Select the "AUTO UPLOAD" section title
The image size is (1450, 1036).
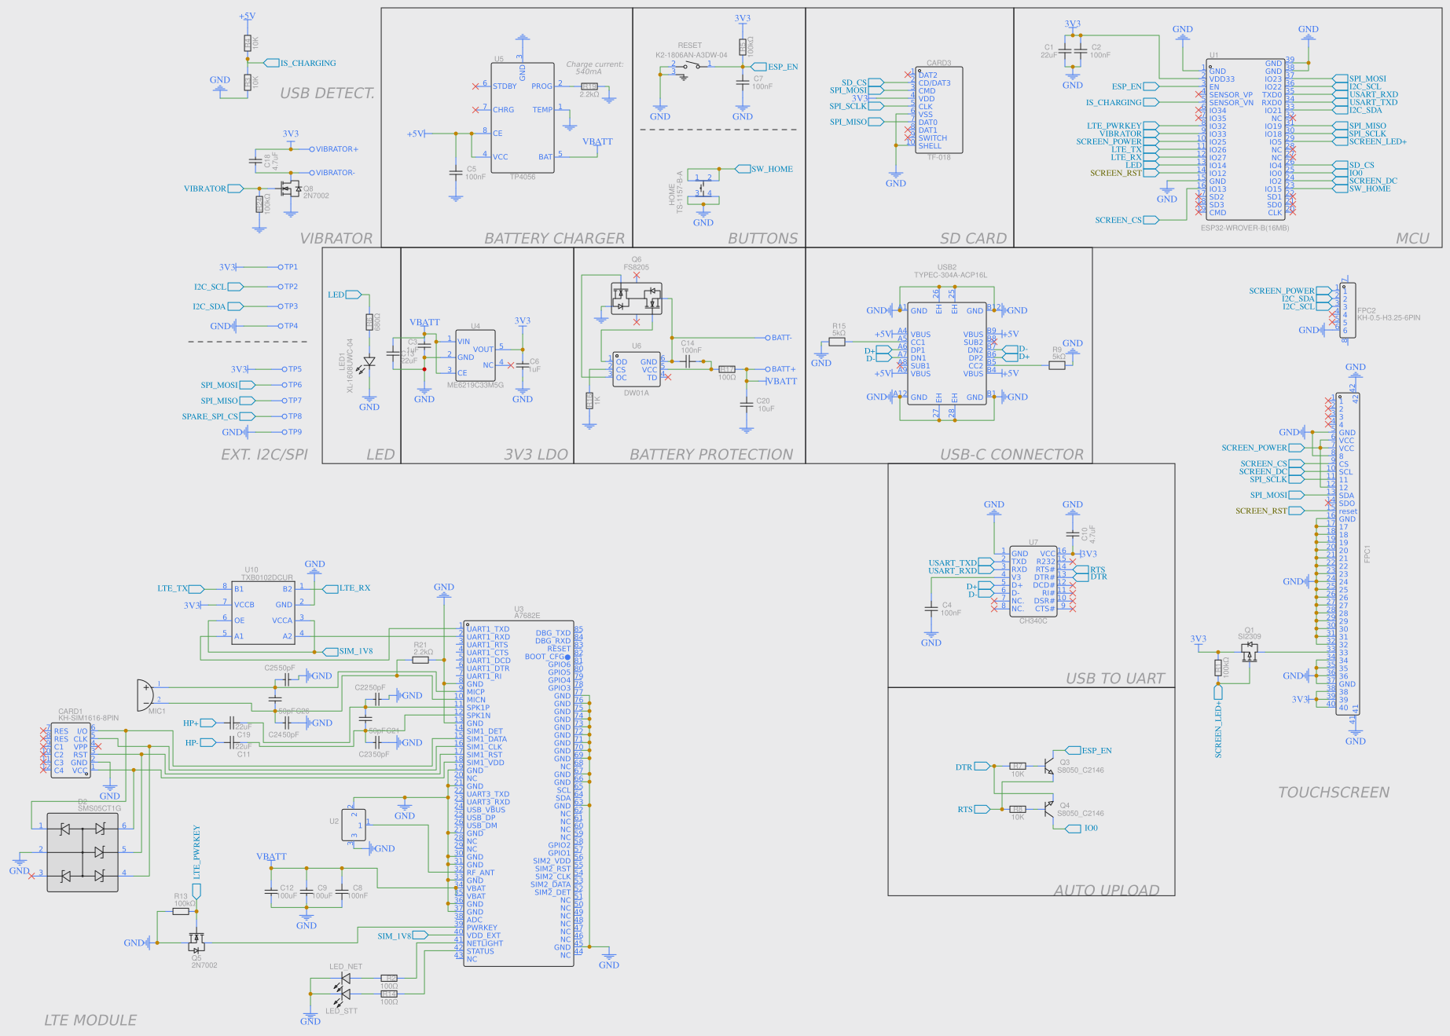pyautogui.click(x=1107, y=891)
